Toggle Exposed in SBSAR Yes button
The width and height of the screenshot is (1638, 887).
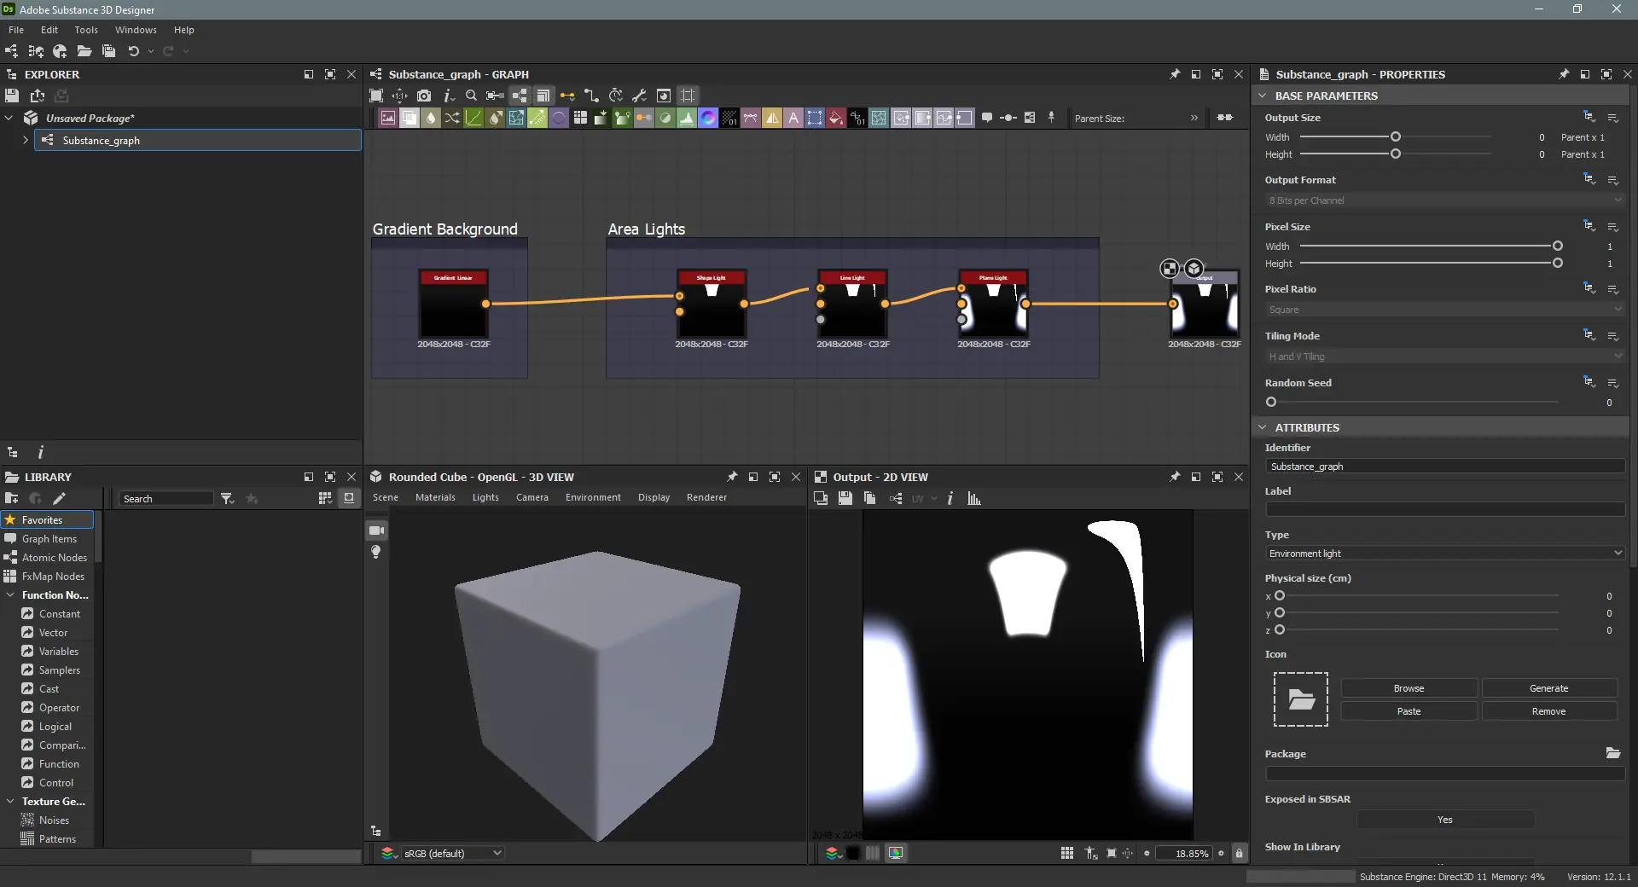pos(1444,820)
